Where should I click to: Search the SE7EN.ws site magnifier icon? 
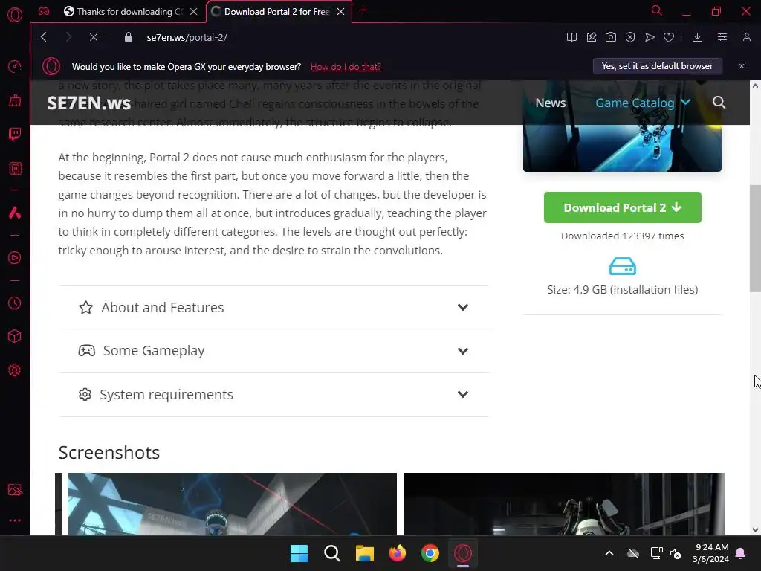(x=719, y=103)
